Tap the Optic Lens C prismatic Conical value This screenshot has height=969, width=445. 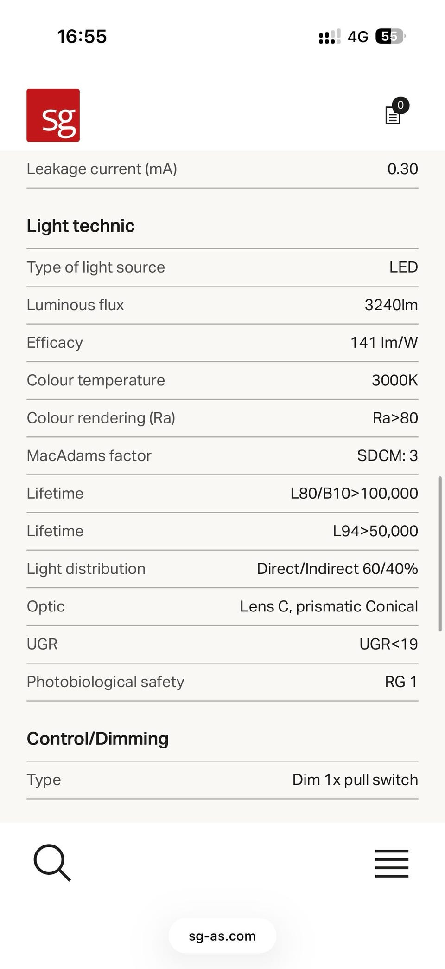329,606
